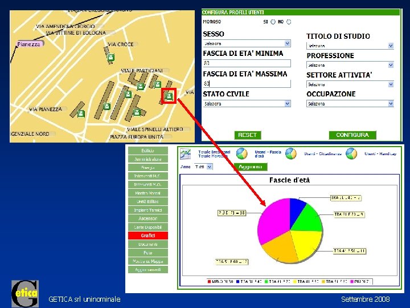Open Totale Interventi Totale Morosità link
Viewport: 410px width, 308px height.
click(214, 154)
